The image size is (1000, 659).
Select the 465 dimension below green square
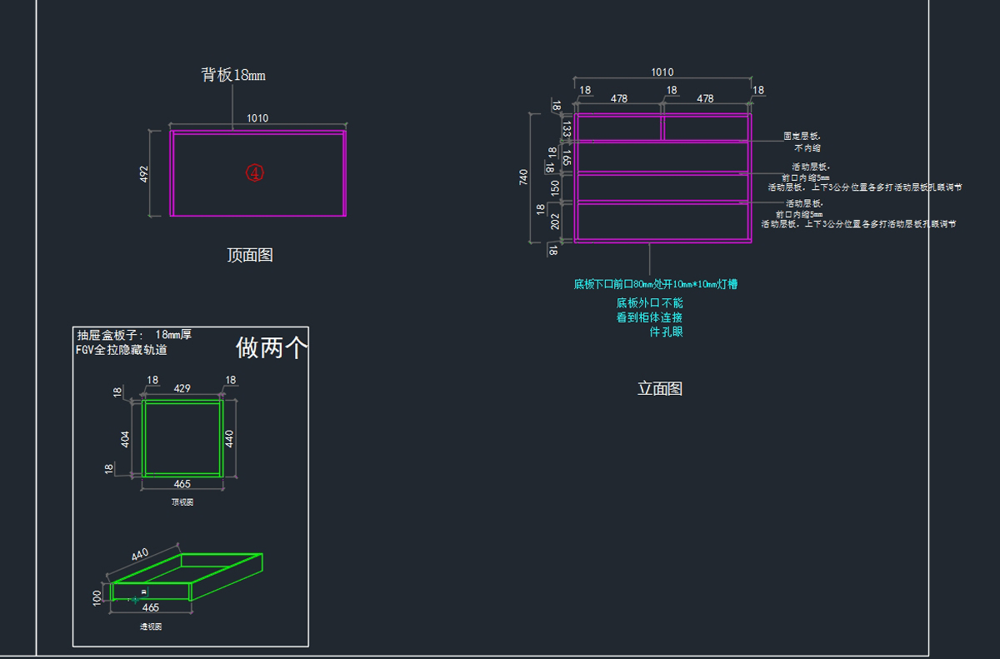coord(182,484)
